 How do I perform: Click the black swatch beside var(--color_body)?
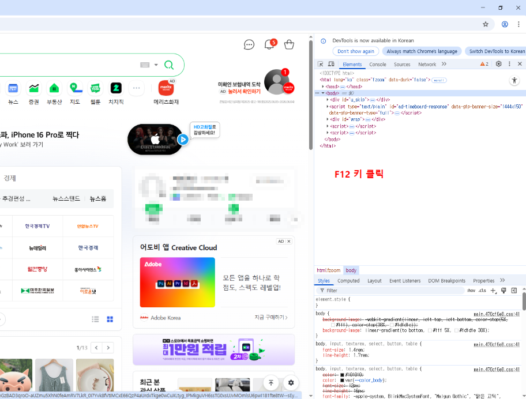(x=342, y=381)
